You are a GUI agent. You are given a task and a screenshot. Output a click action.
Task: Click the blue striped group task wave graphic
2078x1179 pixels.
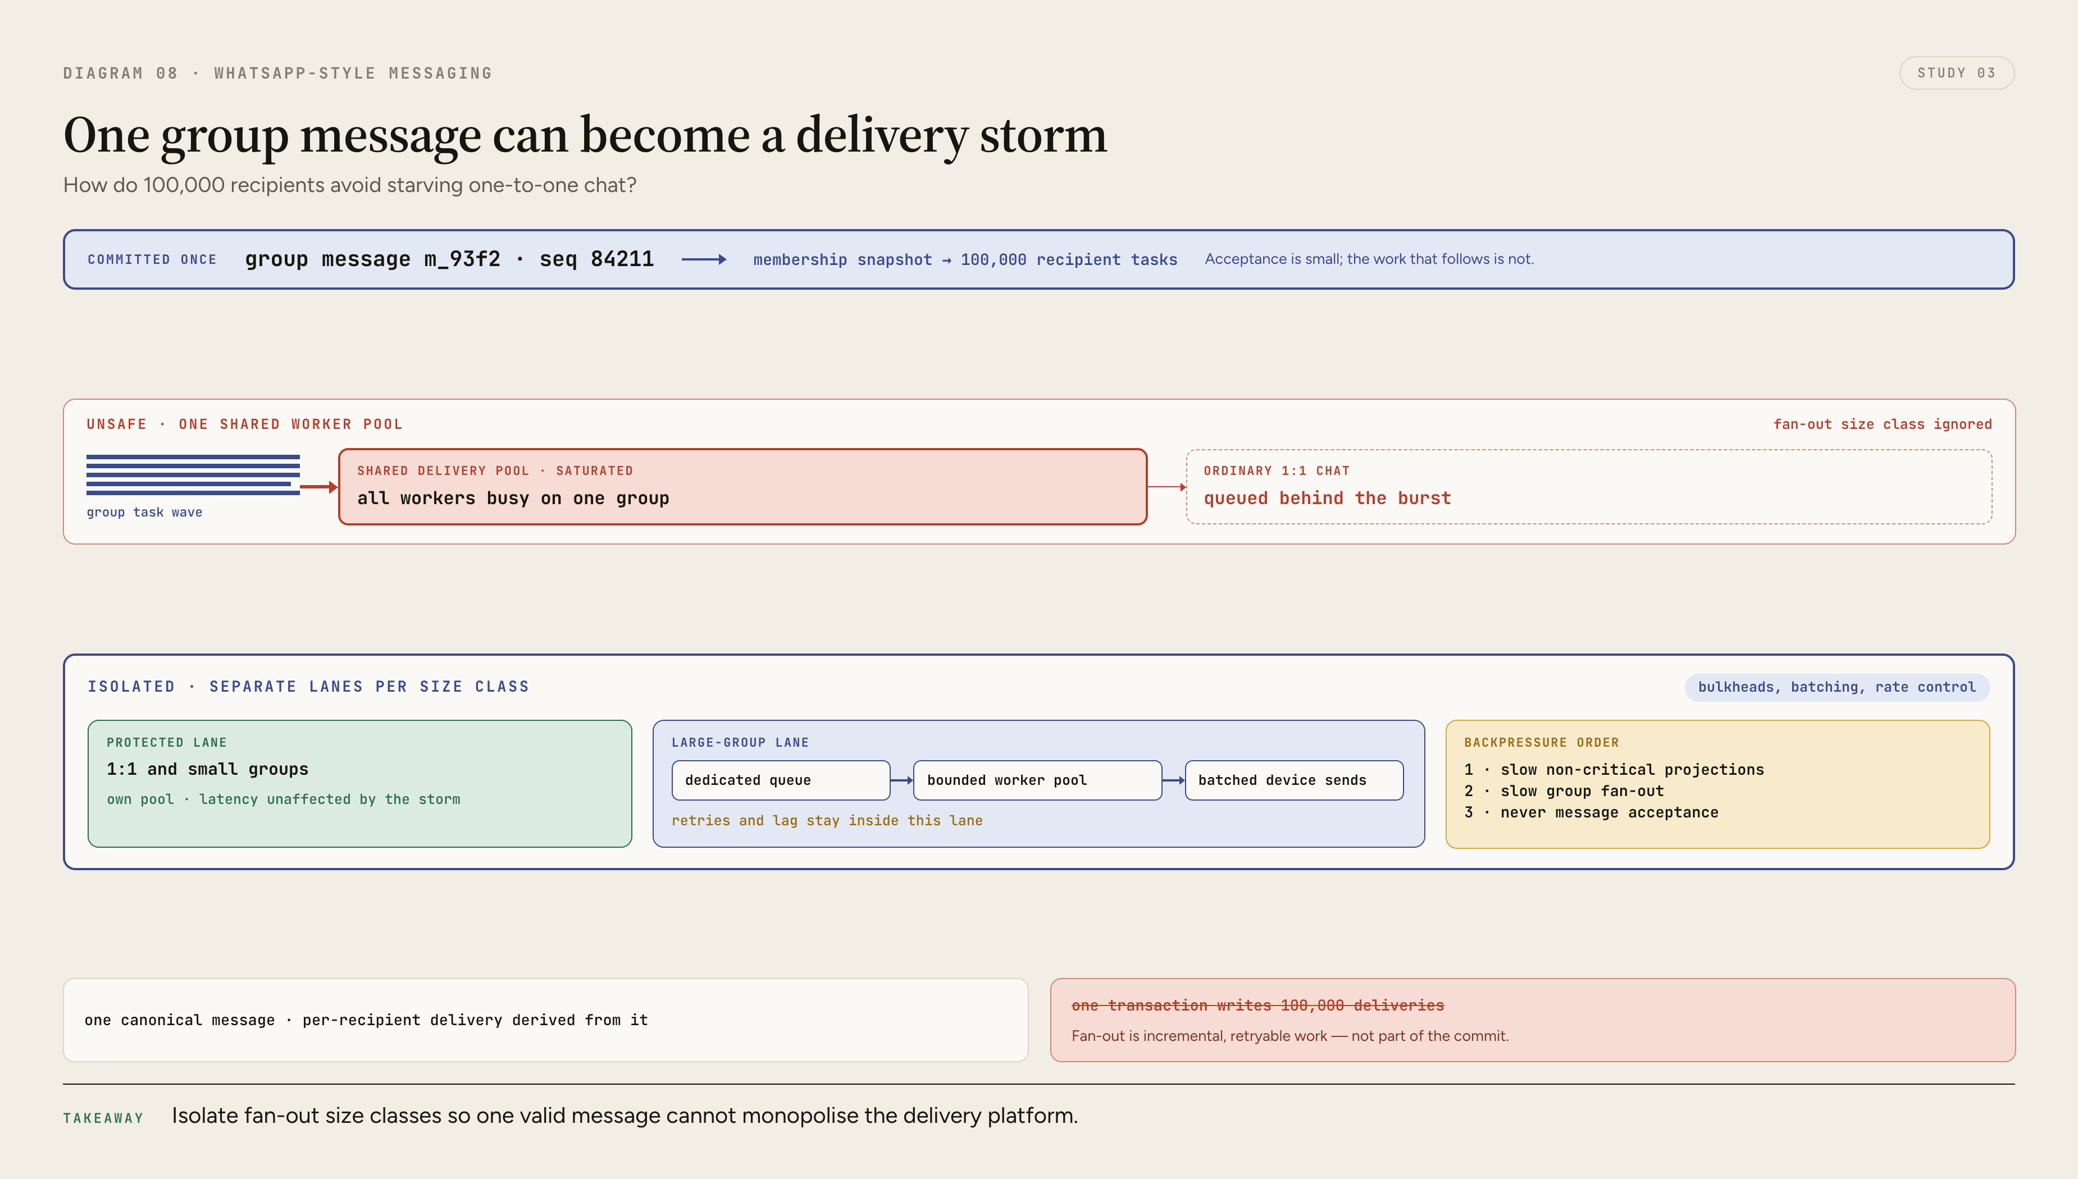[x=193, y=474]
